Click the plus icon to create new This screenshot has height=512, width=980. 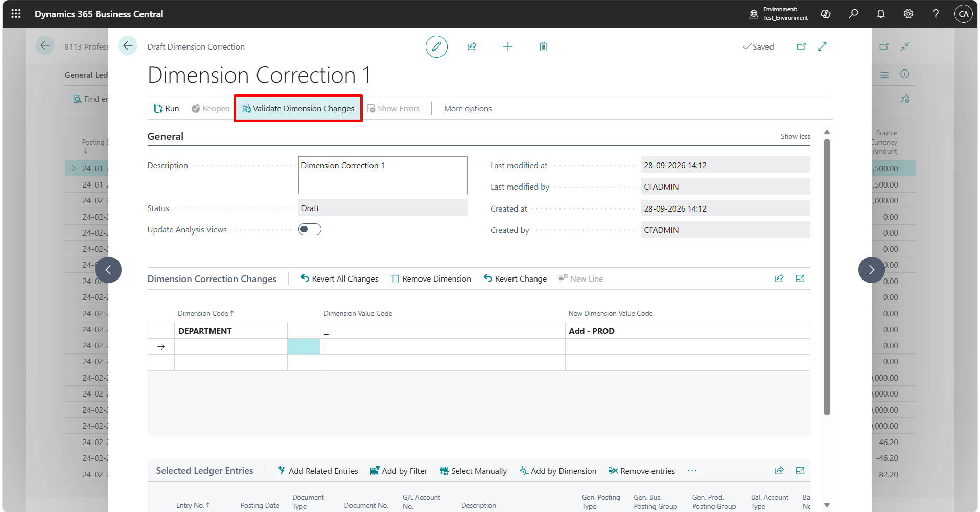508,46
